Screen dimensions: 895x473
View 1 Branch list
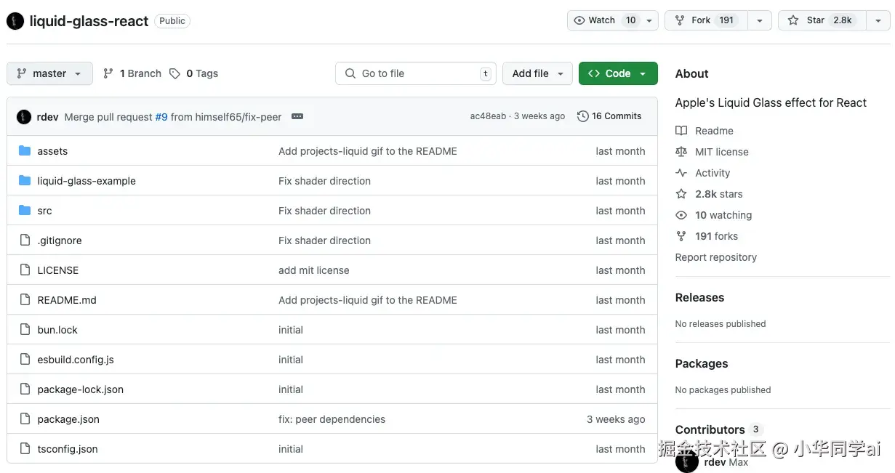tap(132, 73)
